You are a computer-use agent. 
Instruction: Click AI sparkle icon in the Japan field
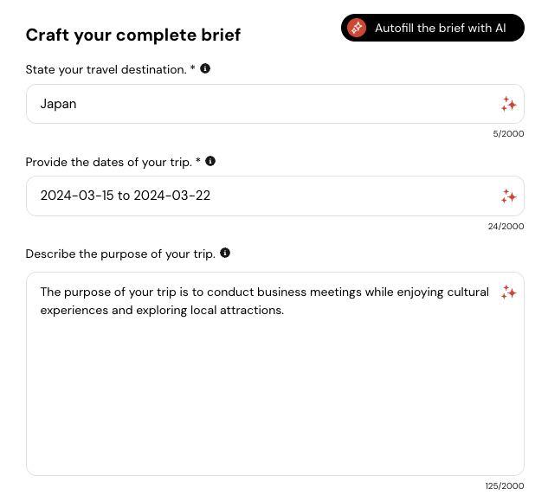(x=508, y=104)
